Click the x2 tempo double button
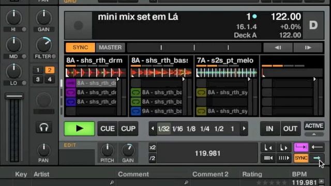Image resolution: width=331 pixels, height=186 pixels. tap(153, 147)
